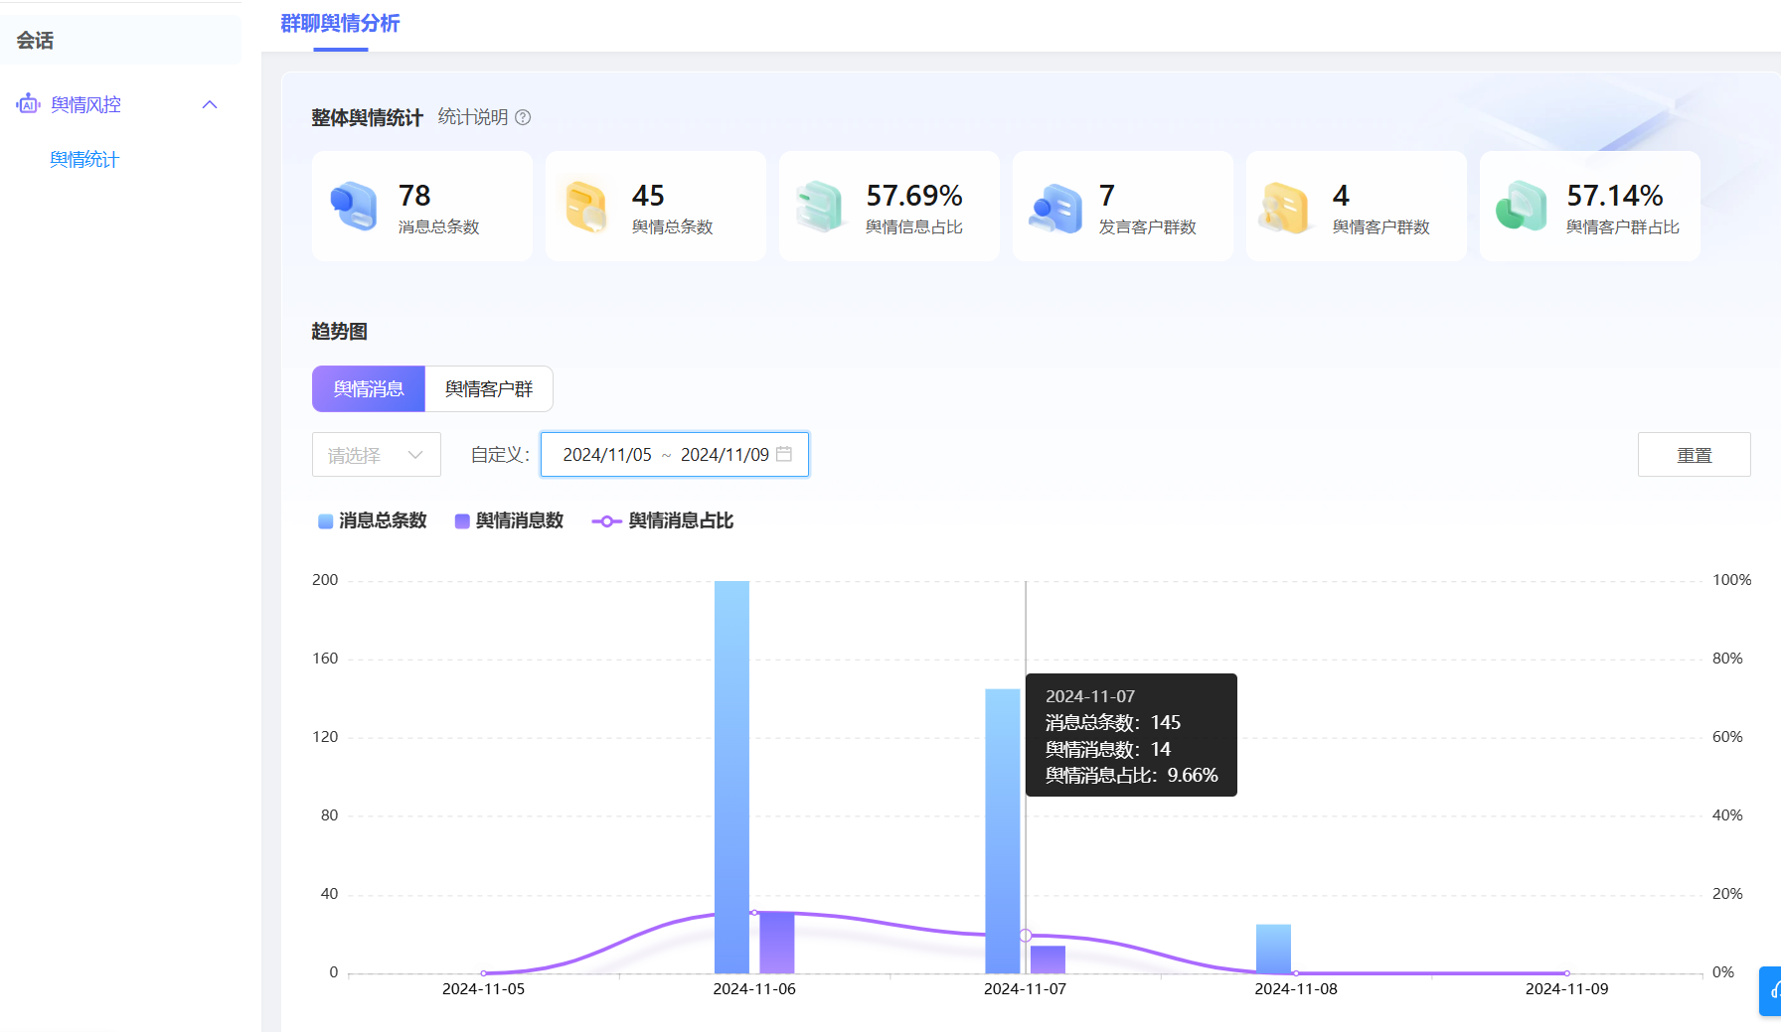1781x1032 pixels.
Task: Switch to the 舆情客户群 trend tab
Action: pyautogui.click(x=489, y=389)
